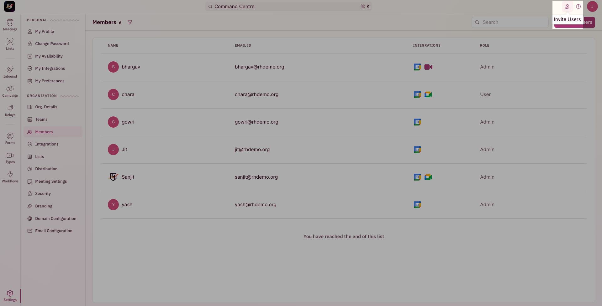The image size is (602, 306).
Task: Click the Members filter funnel icon
Action: tap(130, 22)
